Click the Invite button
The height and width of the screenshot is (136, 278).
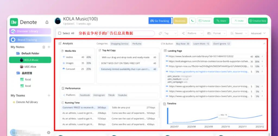pyautogui.click(x=239, y=21)
